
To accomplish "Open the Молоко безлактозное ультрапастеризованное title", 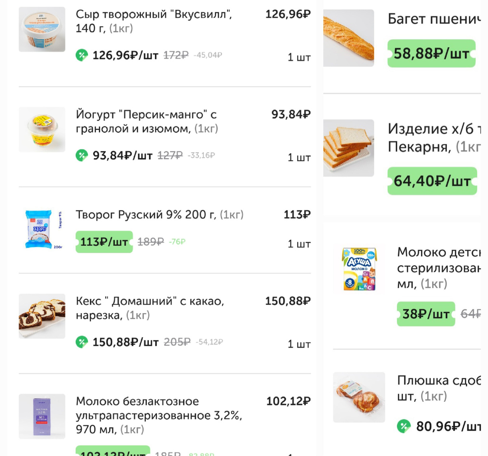I will click(x=159, y=415).
